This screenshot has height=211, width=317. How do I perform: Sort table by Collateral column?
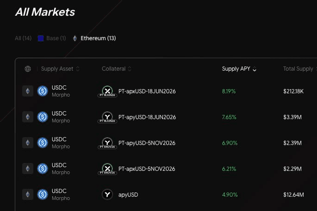(x=117, y=69)
